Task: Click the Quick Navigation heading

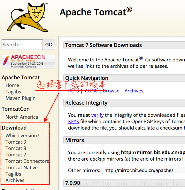Action: click(x=87, y=78)
